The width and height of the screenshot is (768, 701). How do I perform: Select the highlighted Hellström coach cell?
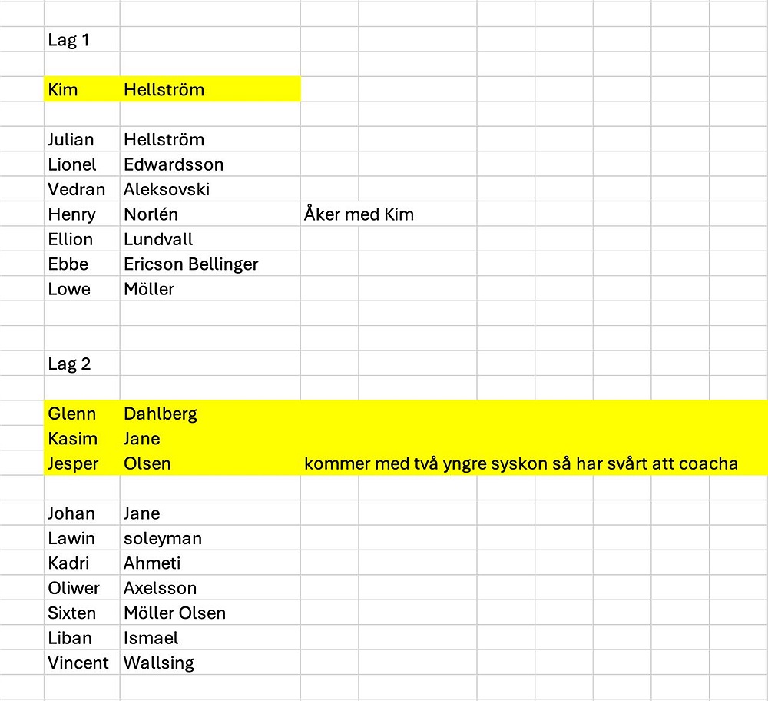(210, 89)
